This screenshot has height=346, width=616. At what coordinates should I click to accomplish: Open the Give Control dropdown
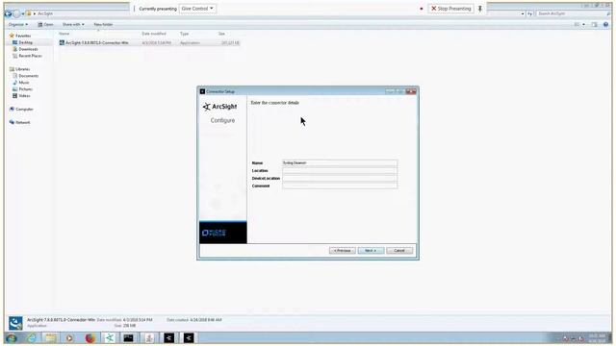click(197, 9)
